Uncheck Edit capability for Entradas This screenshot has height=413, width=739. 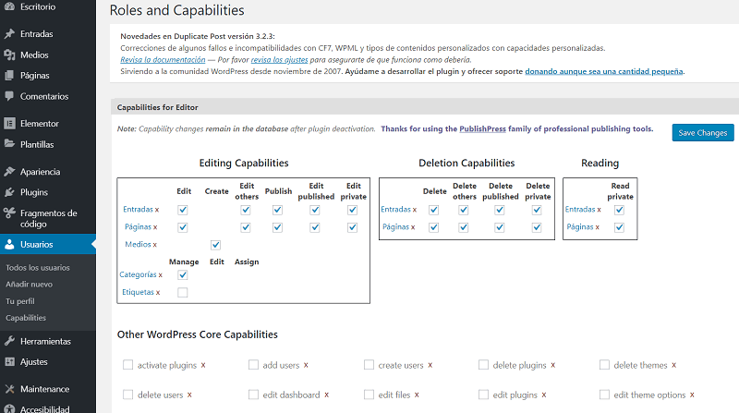click(183, 210)
